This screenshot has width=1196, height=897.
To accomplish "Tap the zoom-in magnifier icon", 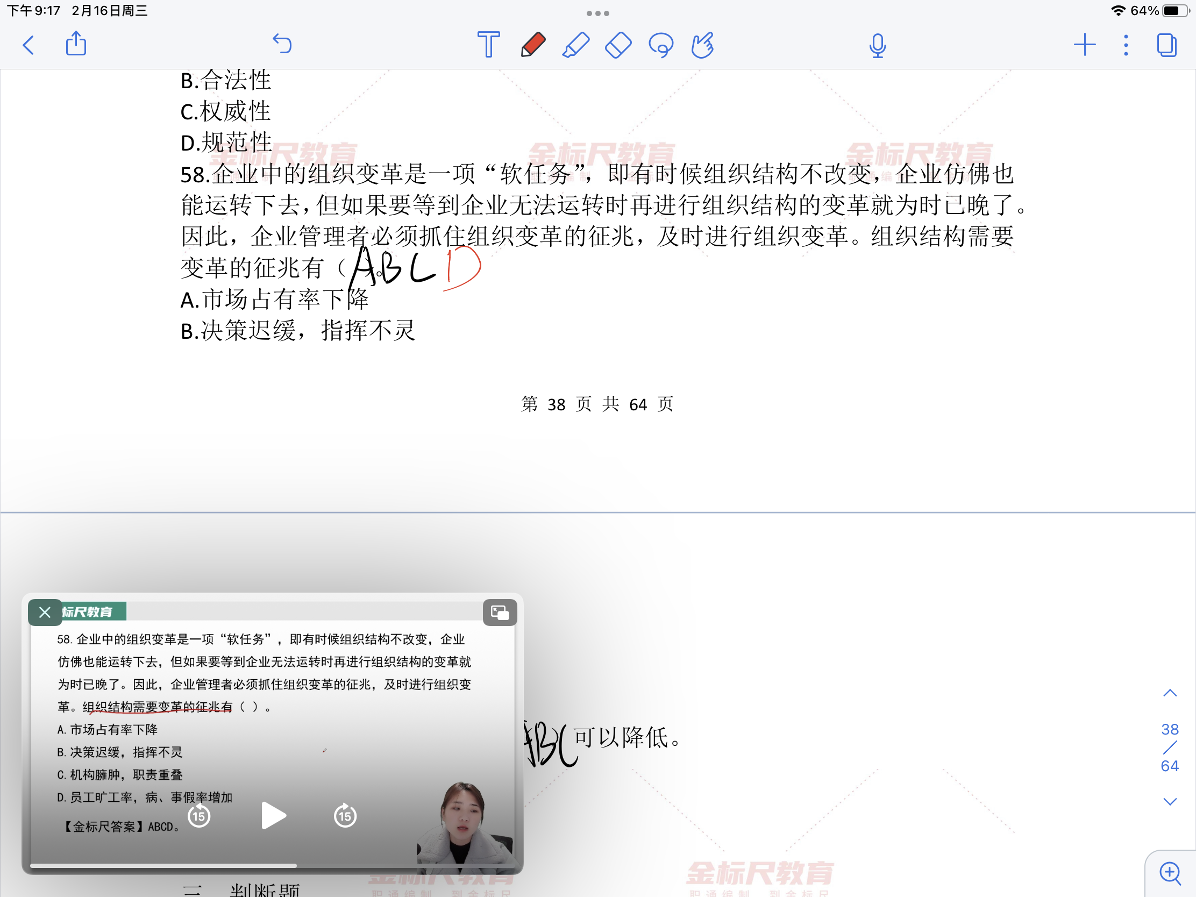I will 1170,873.
